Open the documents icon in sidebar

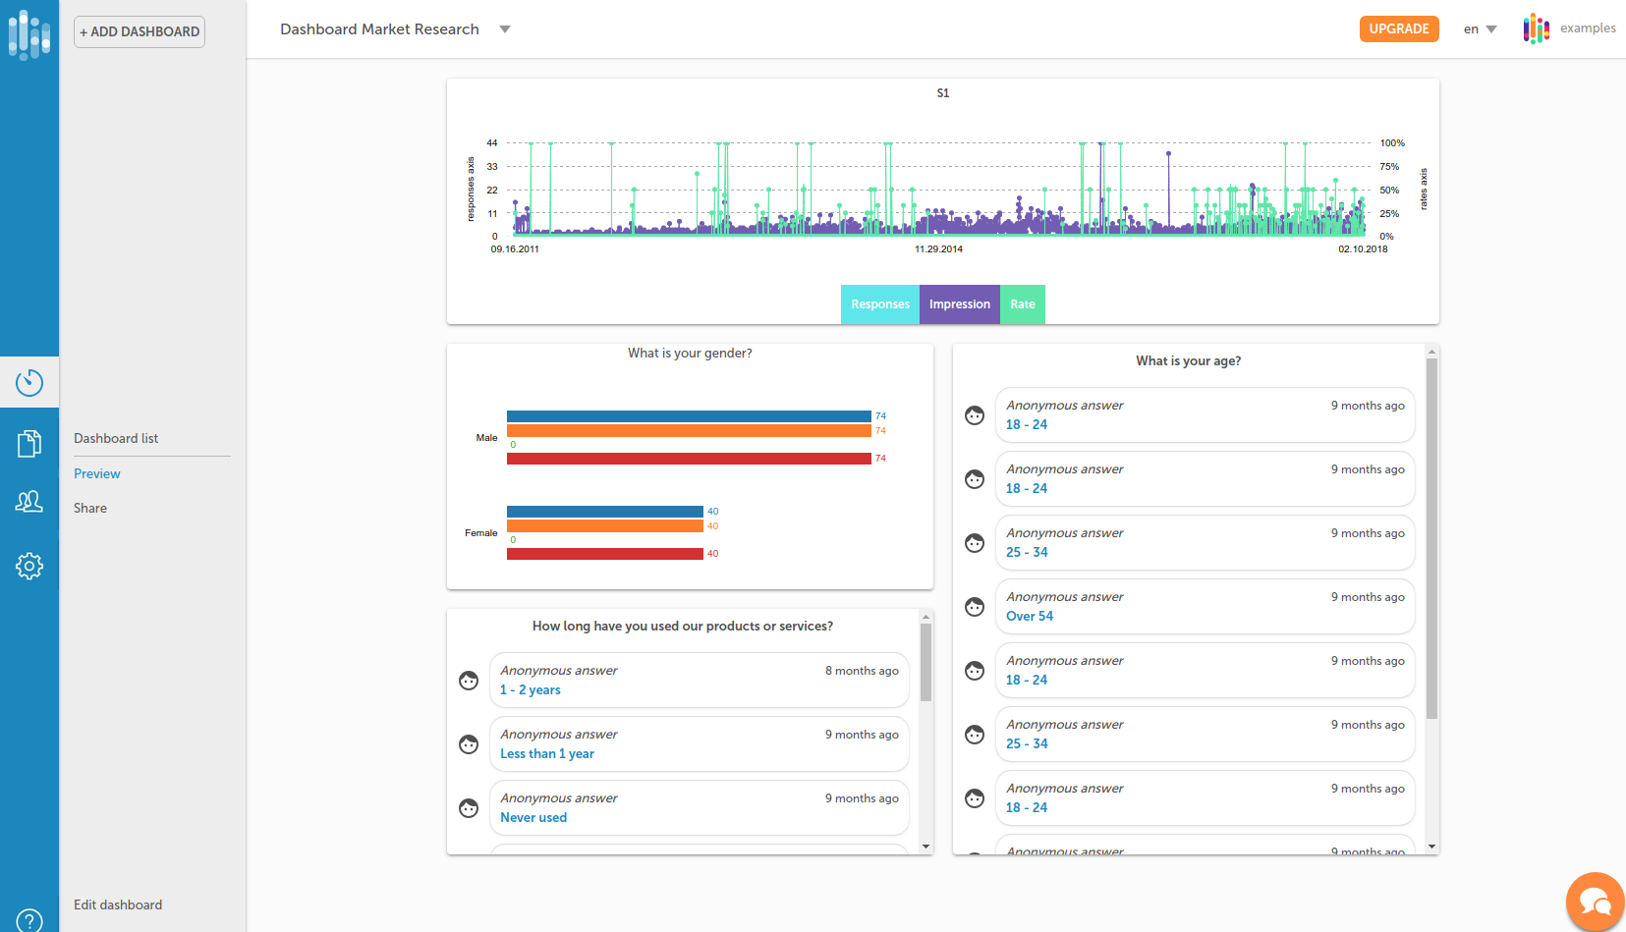[29, 444]
